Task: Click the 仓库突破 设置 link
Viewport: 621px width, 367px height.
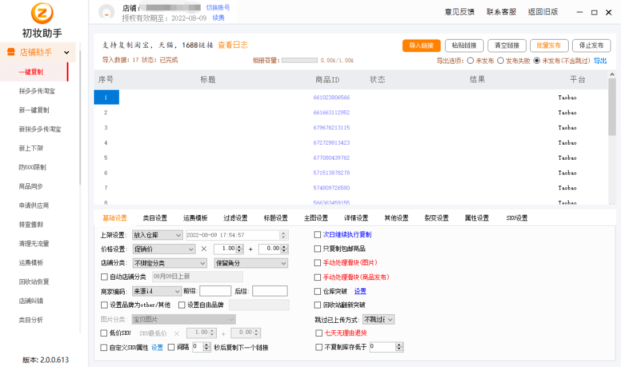Action: point(360,291)
